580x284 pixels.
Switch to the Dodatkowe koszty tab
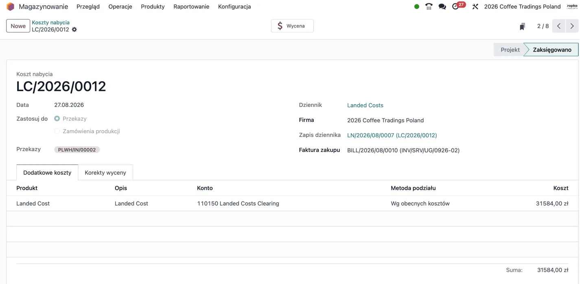coord(47,173)
